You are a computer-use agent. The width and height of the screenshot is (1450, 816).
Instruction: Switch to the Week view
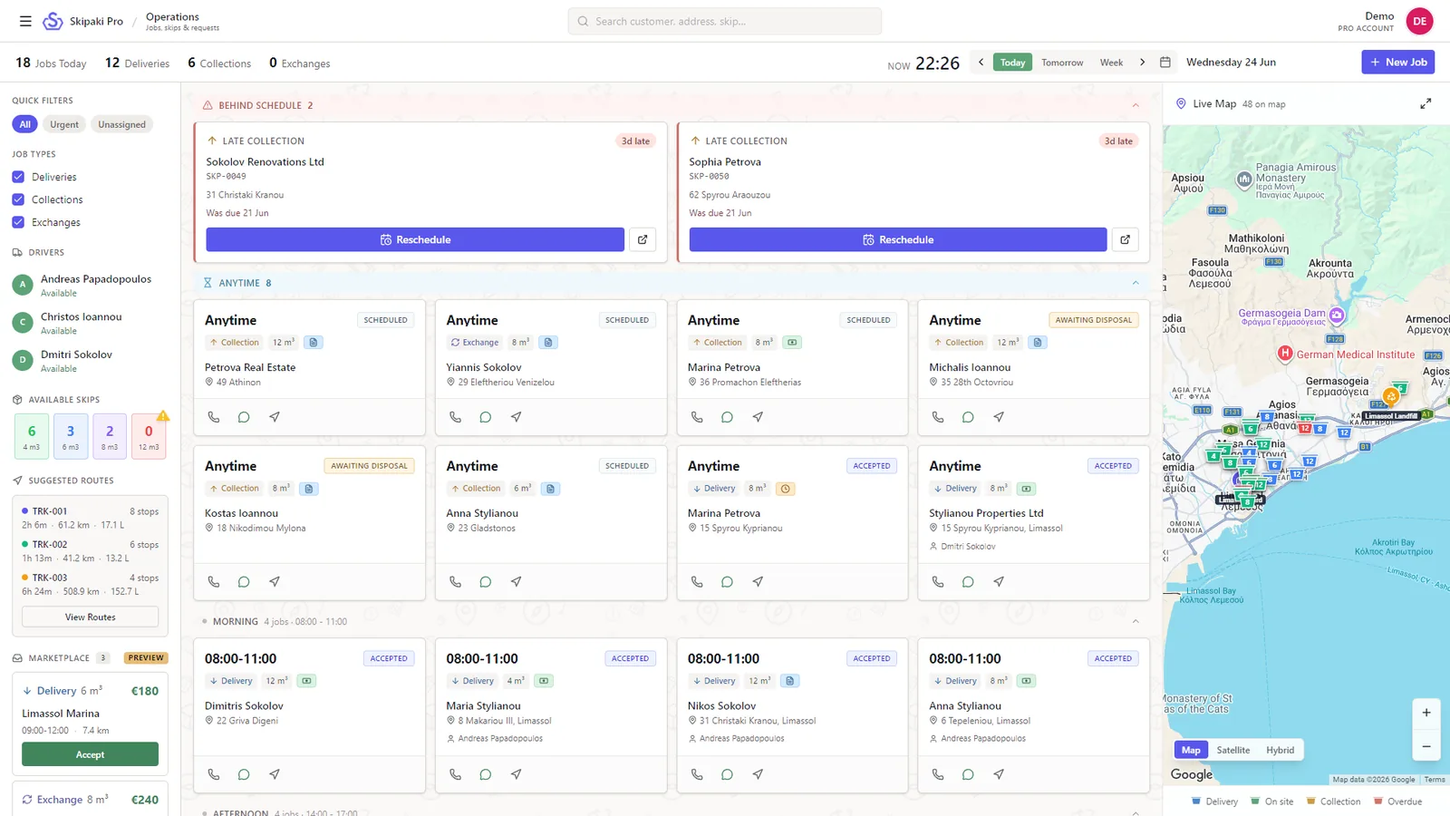[x=1111, y=63]
